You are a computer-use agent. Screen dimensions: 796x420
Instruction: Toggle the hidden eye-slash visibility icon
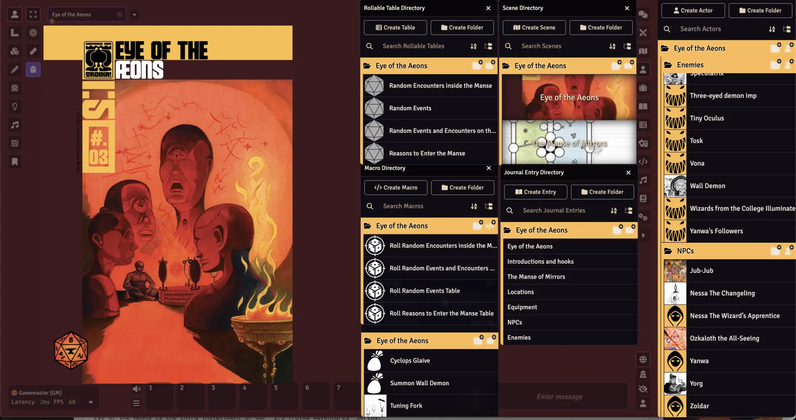(643, 389)
